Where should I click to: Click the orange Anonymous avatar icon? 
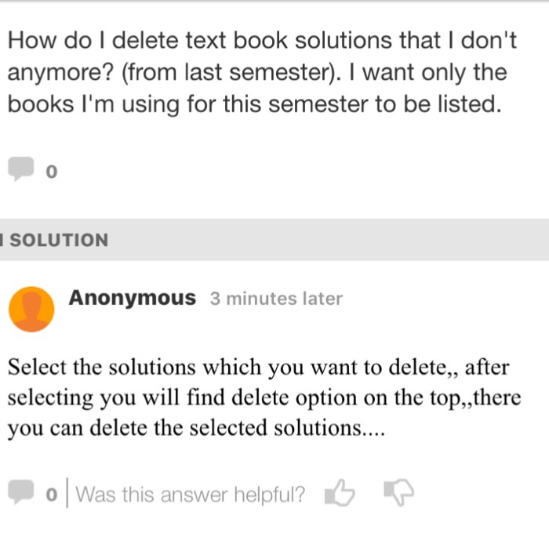(x=31, y=308)
